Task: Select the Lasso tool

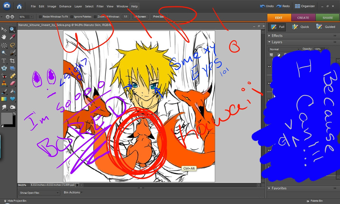Action: (x=12, y=45)
